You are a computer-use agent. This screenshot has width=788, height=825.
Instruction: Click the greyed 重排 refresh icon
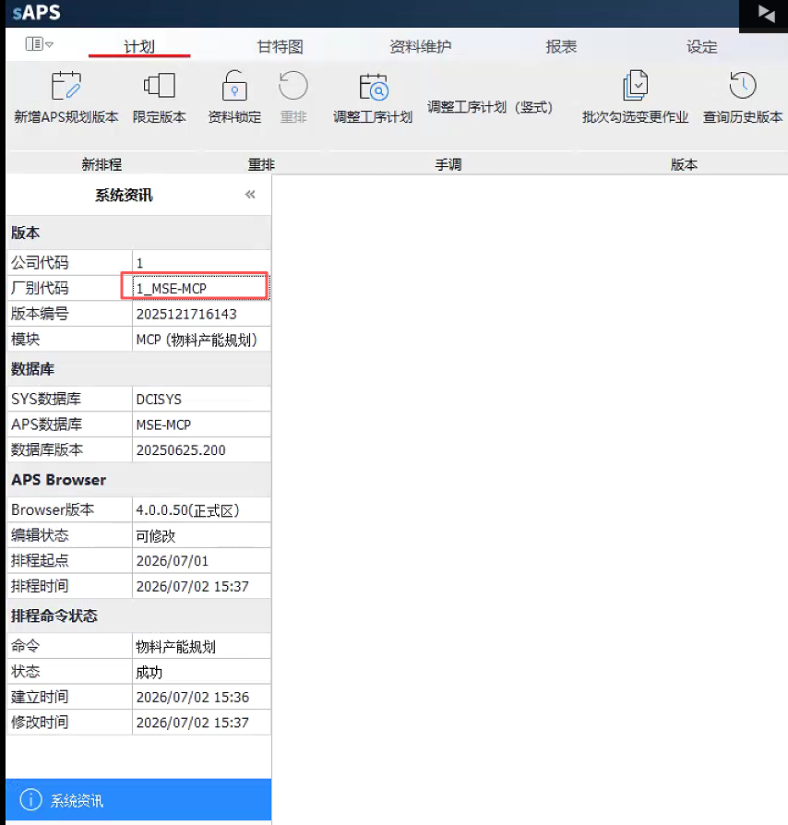click(x=293, y=85)
